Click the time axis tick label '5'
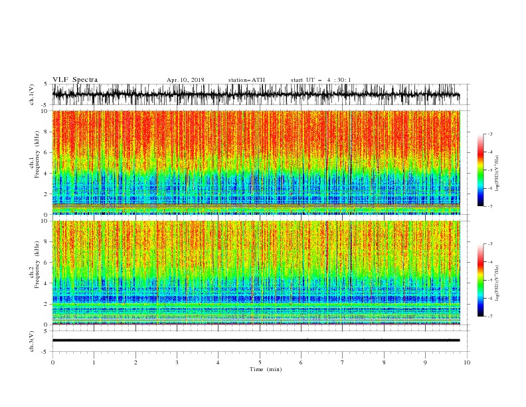Viewport: 526px width, 407px height. coord(260,362)
